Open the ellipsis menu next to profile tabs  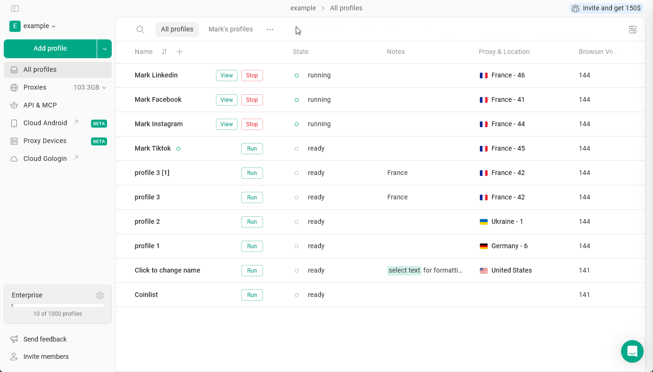270,29
